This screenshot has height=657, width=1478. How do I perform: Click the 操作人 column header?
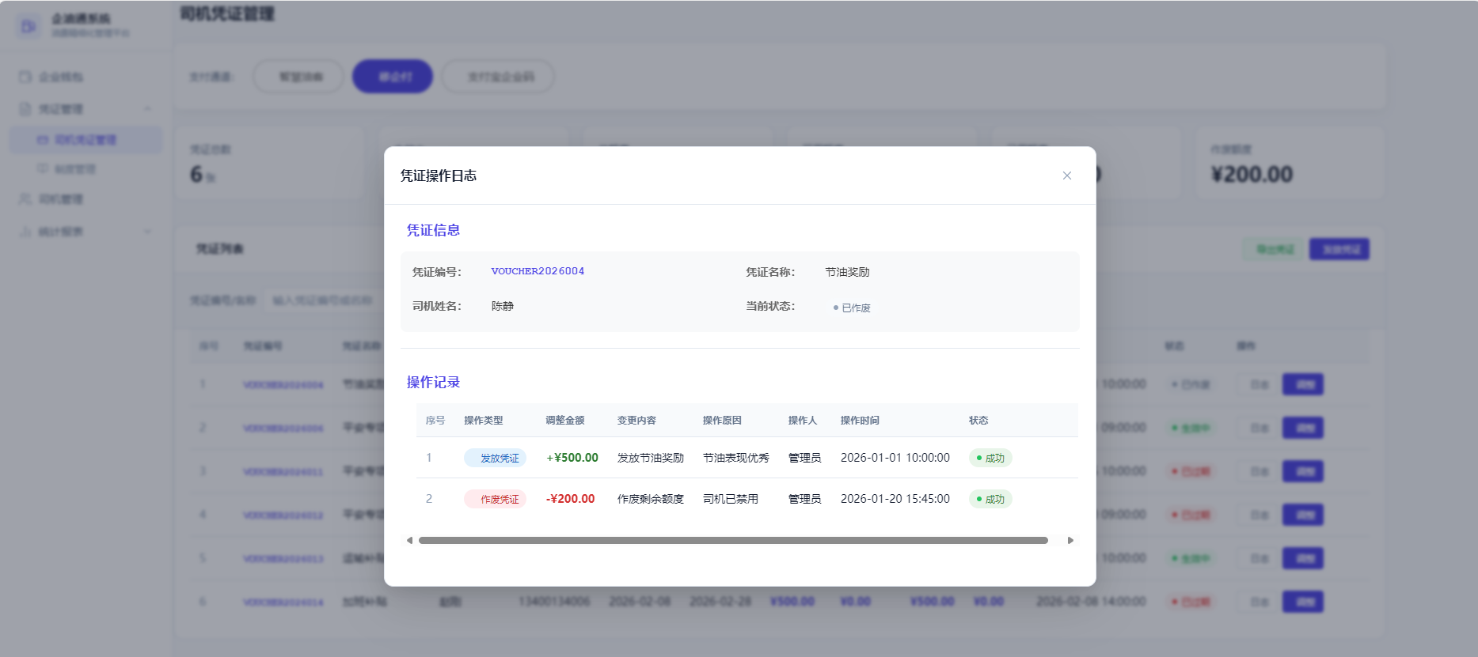point(803,421)
